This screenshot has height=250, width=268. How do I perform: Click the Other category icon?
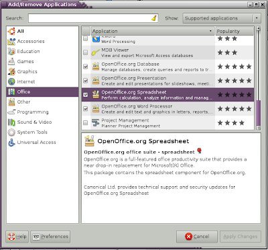11,102
